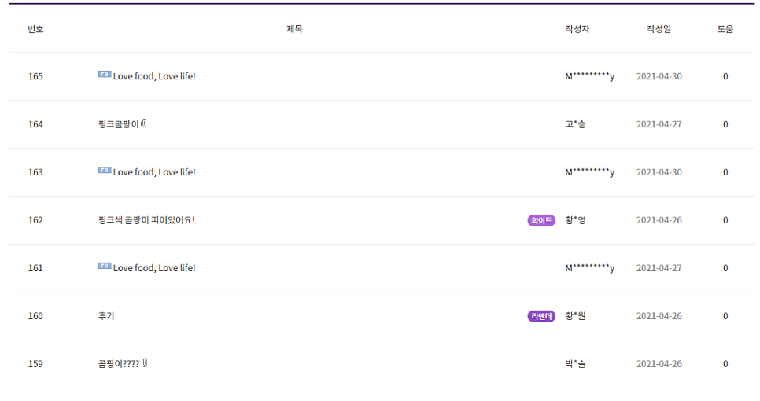The image size is (760, 401).
Task: Click the 작성일 column header
Action: (659, 29)
